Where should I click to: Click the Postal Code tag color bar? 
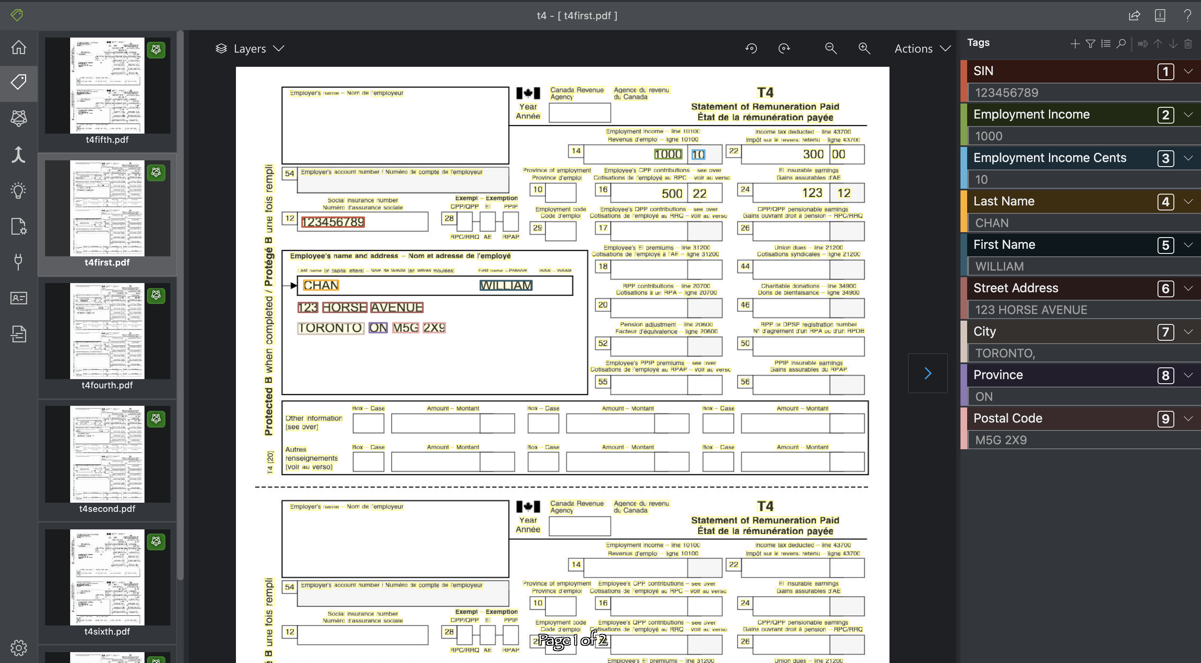(x=964, y=428)
